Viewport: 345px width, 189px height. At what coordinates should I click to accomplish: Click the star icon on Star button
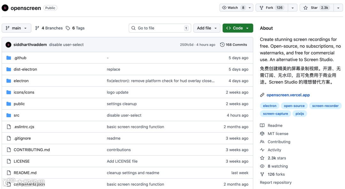[306, 8]
